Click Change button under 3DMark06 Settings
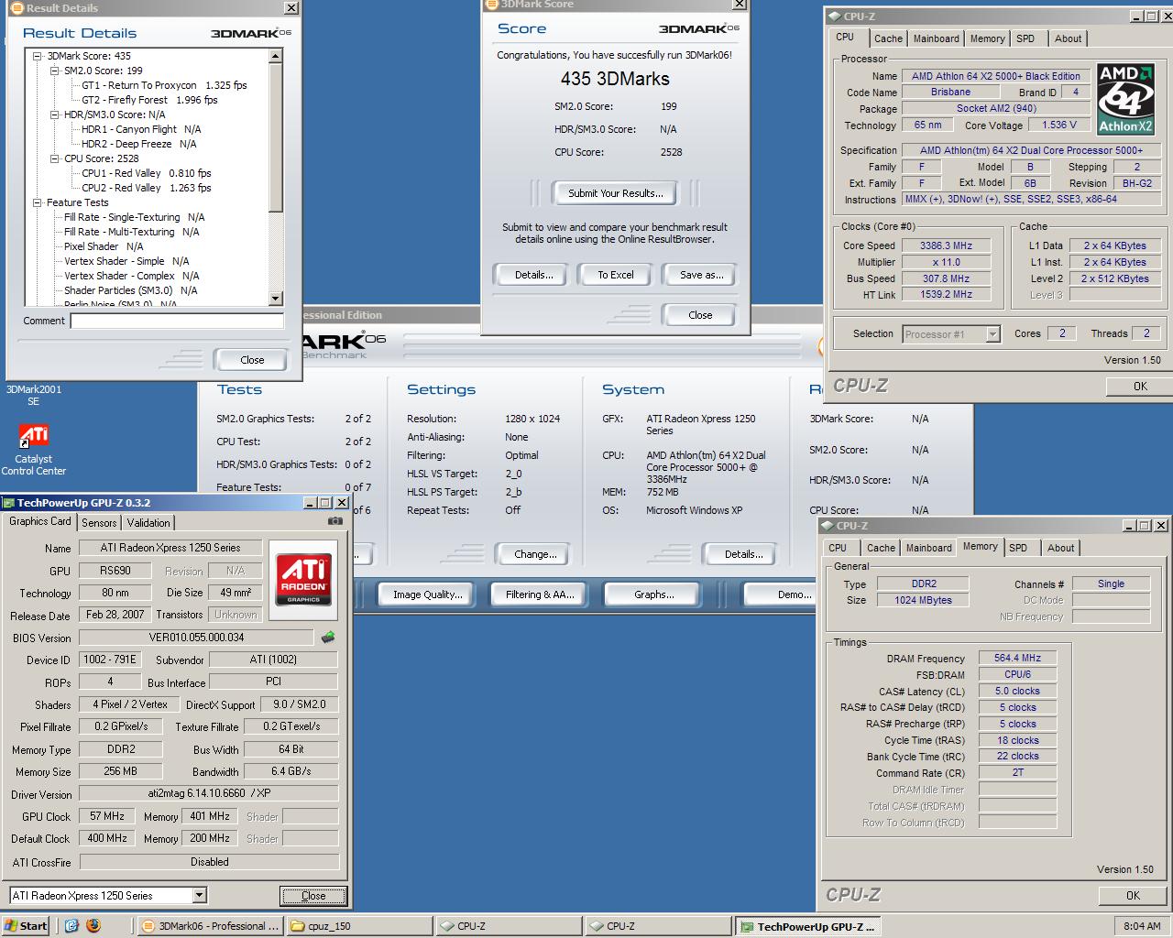1173x938 pixels. [535, 554]
